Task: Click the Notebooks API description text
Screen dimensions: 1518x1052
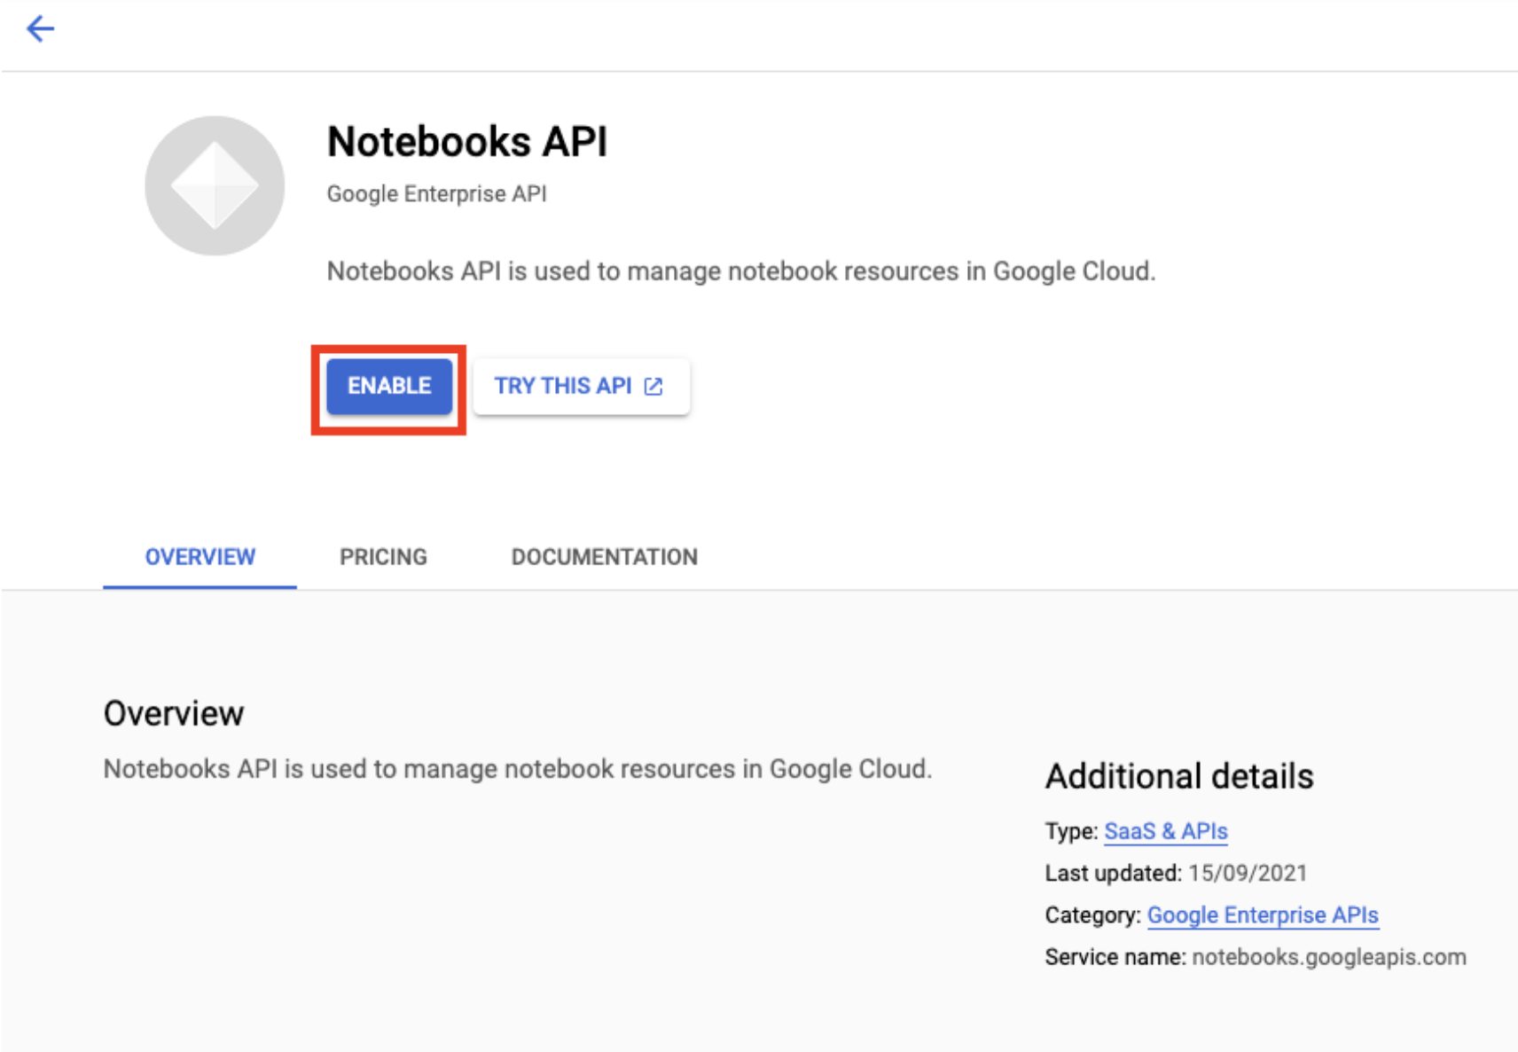Action: (742, 271)
